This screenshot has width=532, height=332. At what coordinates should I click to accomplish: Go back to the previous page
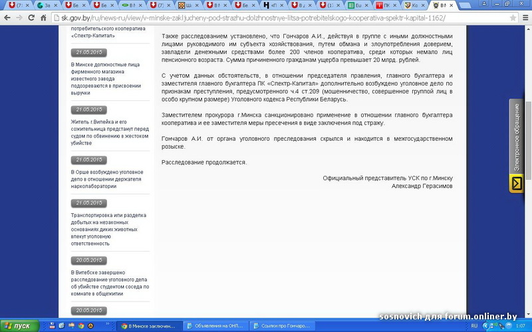coord(7,18)
